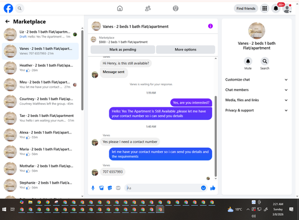The height and width of the screenshot is (220, 299).
Task: Click the taskbar clock showing 2:21 AM
Action: [x=278, y=209]
